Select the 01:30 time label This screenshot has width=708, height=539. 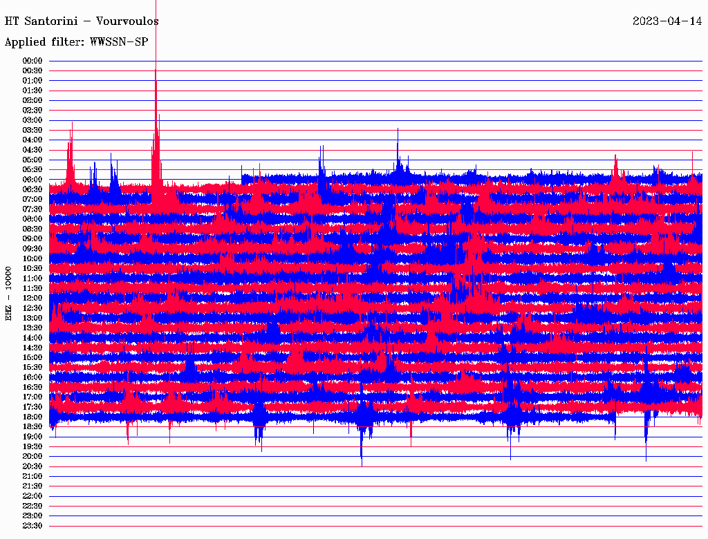[32, 91]
